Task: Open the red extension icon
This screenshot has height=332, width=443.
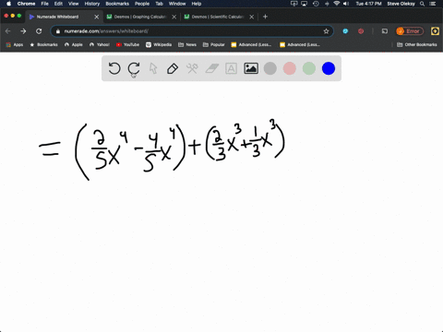Action: [x=361, y=31]
